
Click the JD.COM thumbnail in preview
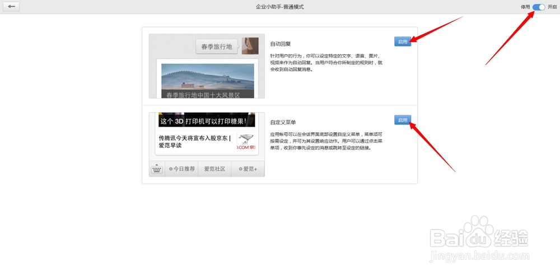coord(246,142)
